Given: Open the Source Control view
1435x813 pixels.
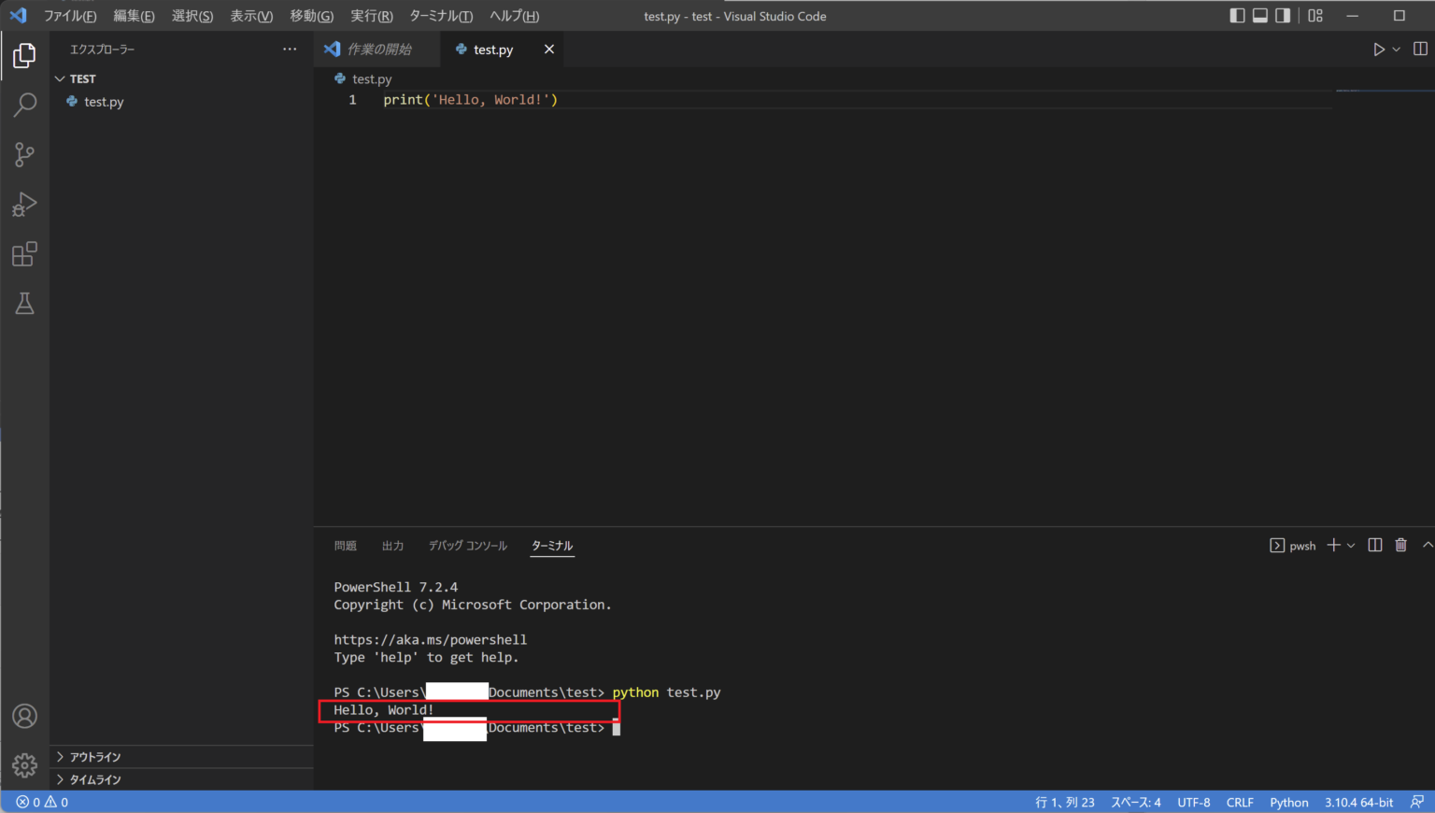Looking at the screenshot, I should pos(24,154).
